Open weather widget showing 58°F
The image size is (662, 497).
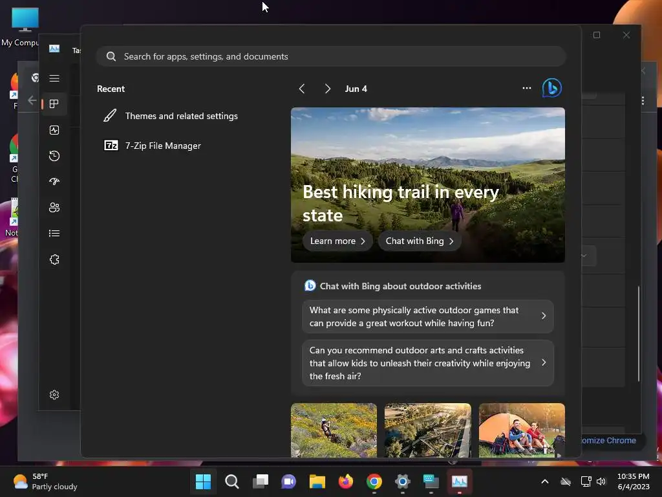[x=45, y=481]
